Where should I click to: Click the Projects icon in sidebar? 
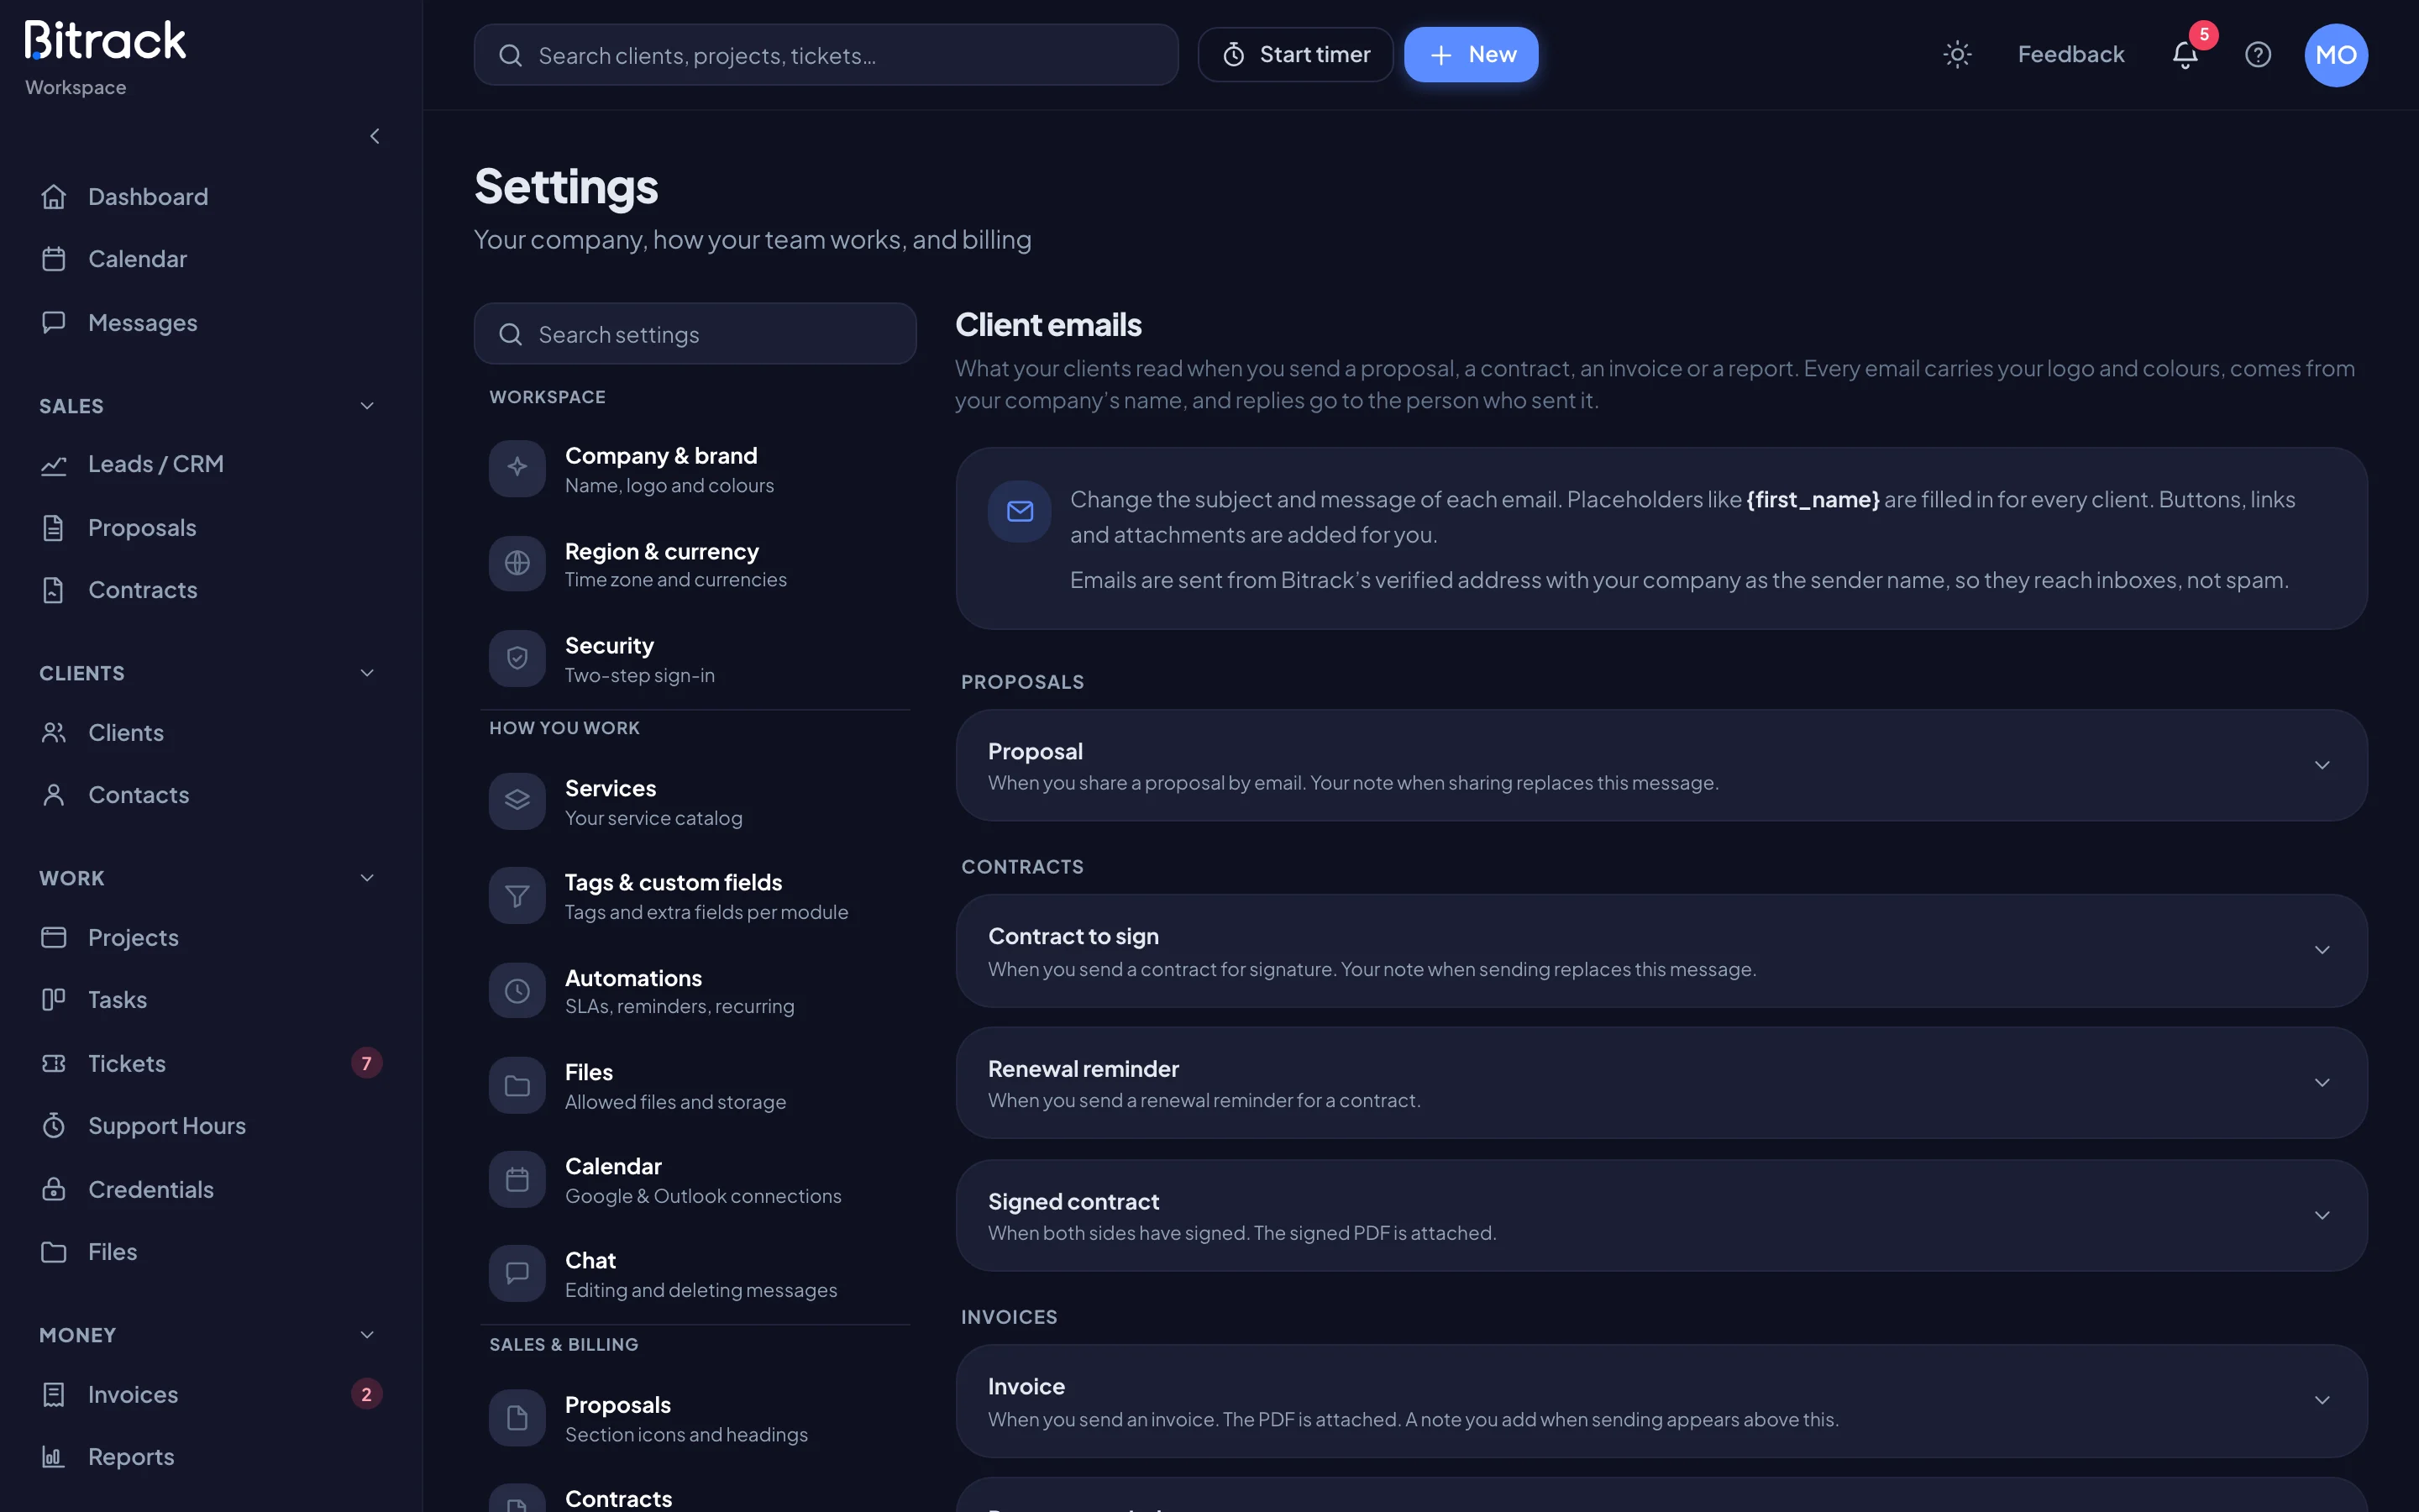click(x=54, y=937)
